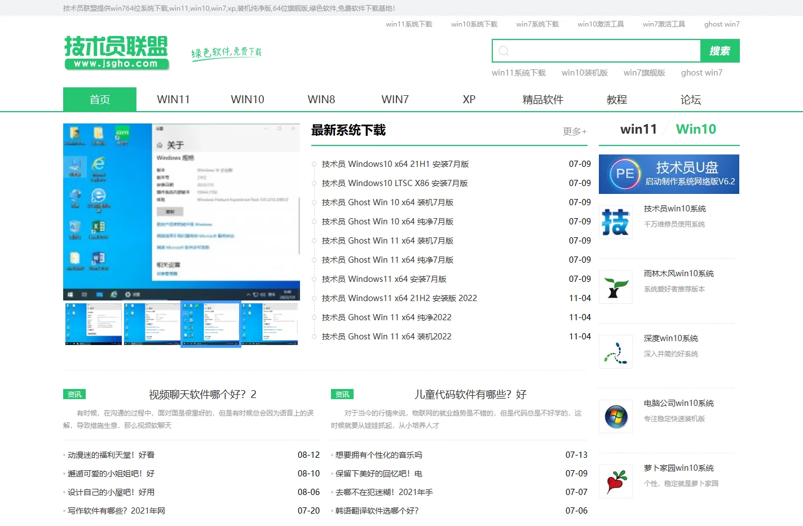
Task: Open the WIN10 navigation menu
Action: pyautogui.click(x=248, y=99)
